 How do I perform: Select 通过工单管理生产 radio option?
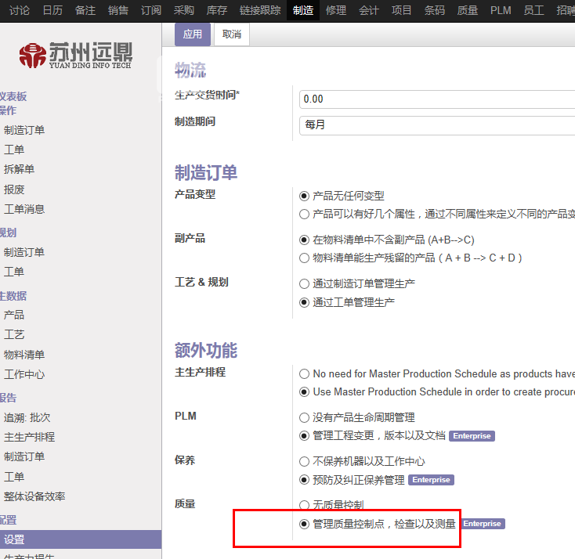point(304,302)
